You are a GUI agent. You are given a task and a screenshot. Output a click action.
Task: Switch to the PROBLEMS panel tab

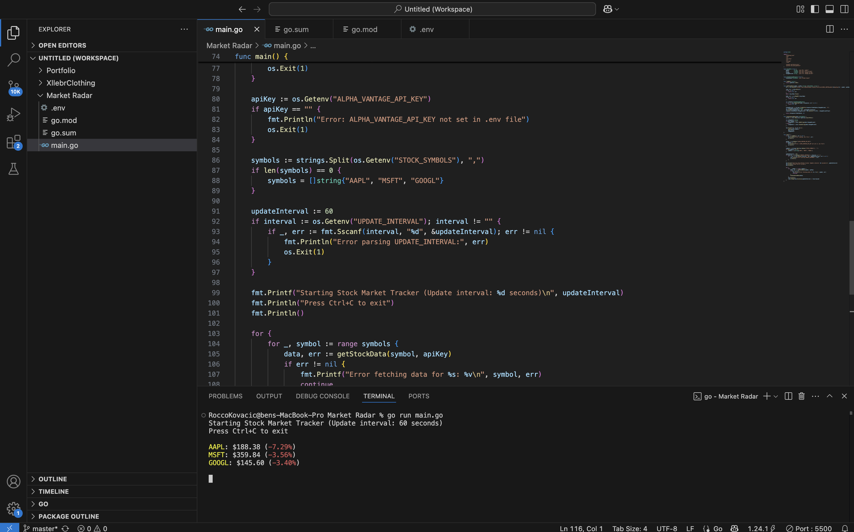[x=225, y=396]
